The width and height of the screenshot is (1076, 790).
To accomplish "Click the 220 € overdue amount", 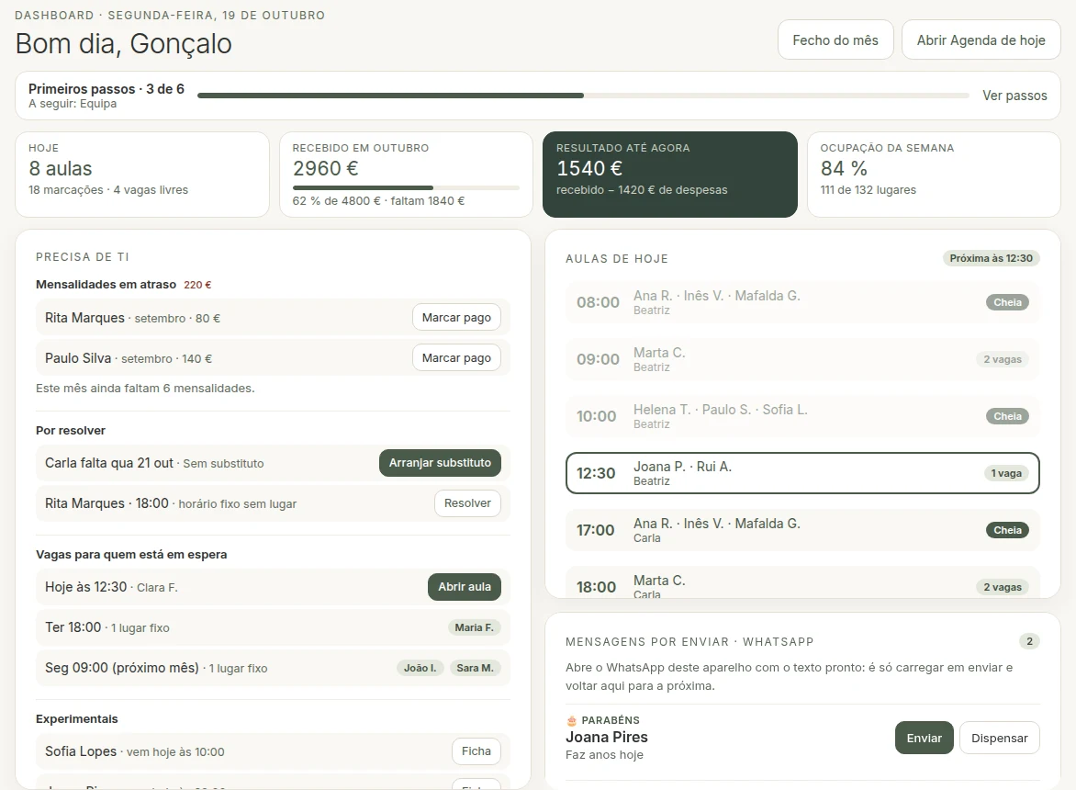I will point(197,285).
